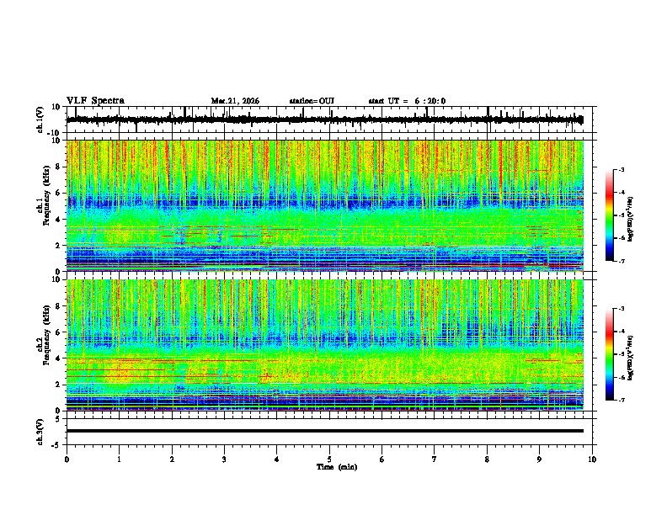Click the "9" tick label on Time axis
This screenshot has width=667, height=515.
coord(539,459)
